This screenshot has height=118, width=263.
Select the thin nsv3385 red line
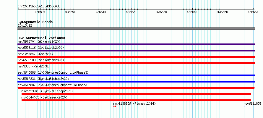click(136, 69)
